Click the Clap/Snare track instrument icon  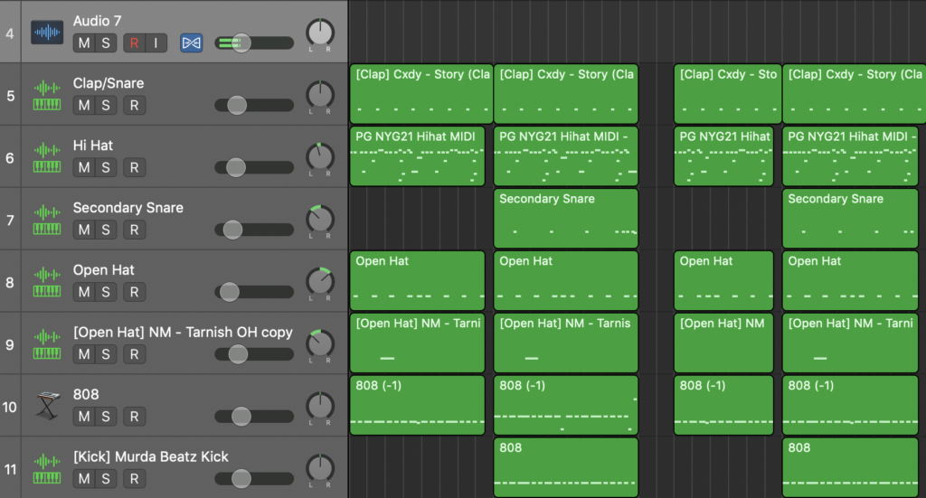coord(47,96)
